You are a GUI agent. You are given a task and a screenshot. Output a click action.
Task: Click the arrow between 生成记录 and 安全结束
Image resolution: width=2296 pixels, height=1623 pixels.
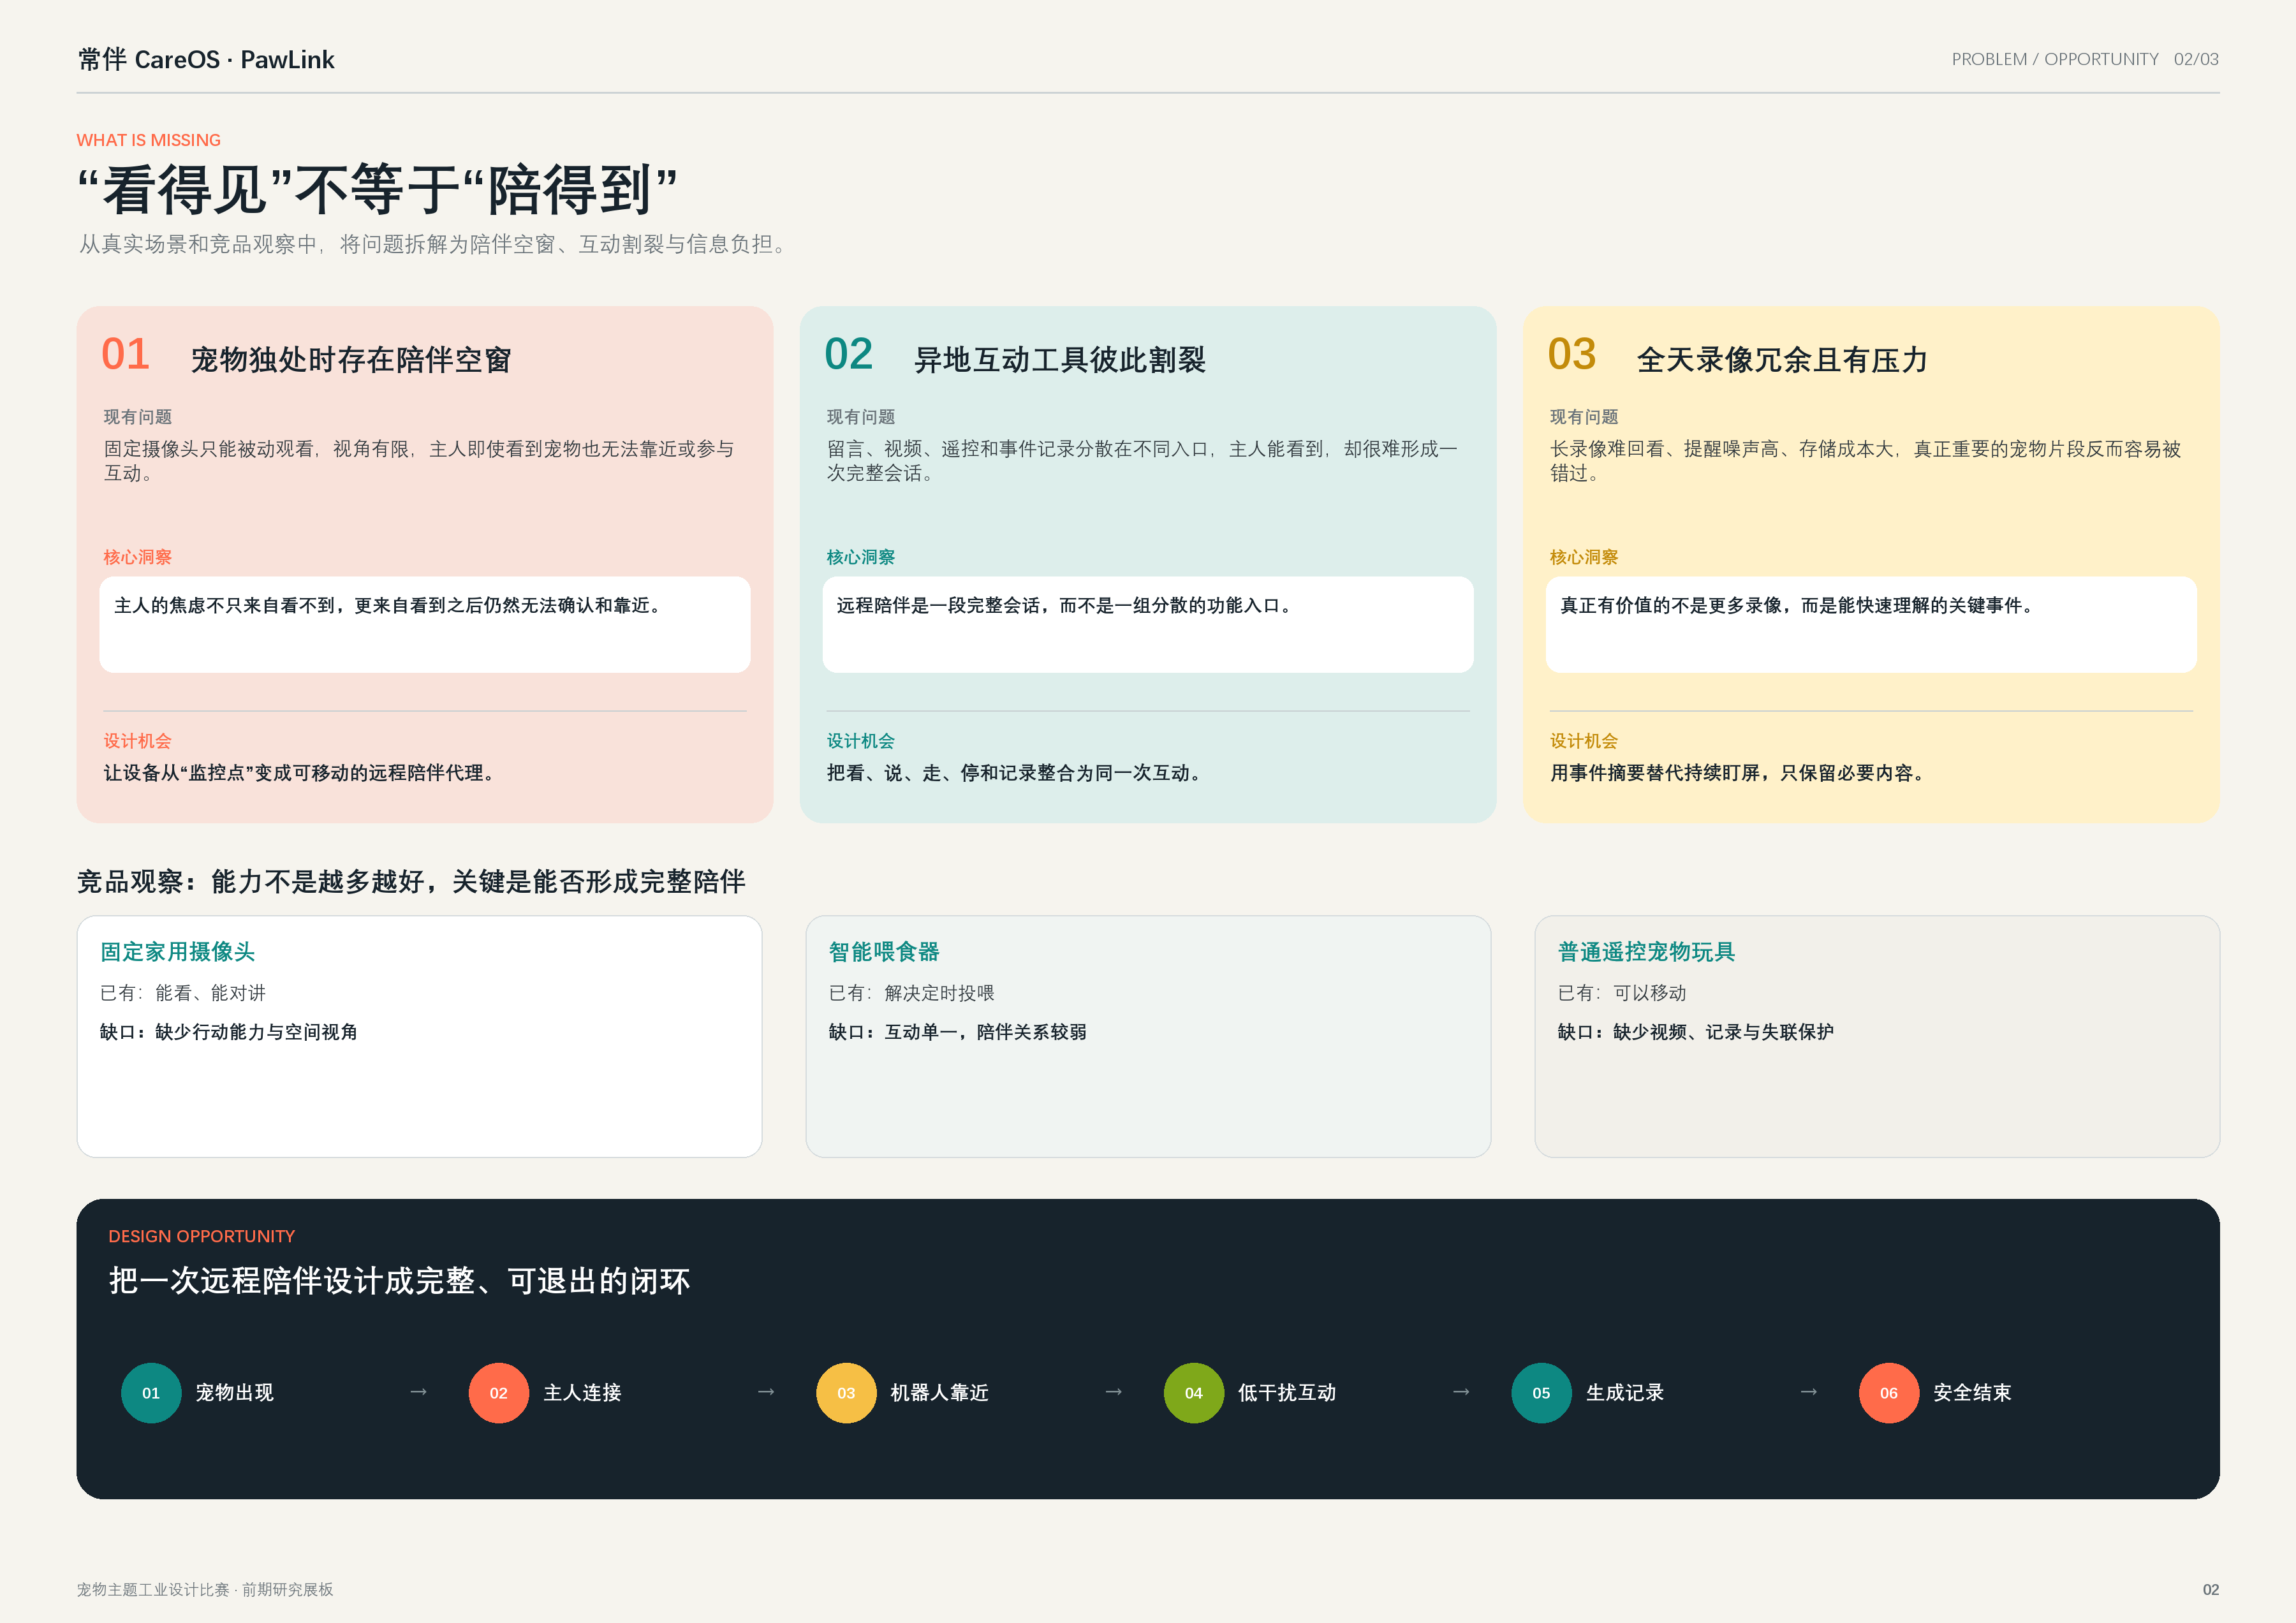[x=1808, y=1391]
